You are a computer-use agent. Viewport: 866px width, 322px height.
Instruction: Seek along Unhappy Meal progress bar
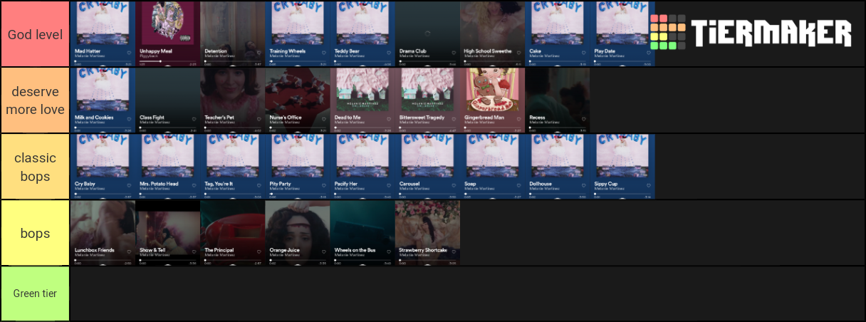click(167, 61)
